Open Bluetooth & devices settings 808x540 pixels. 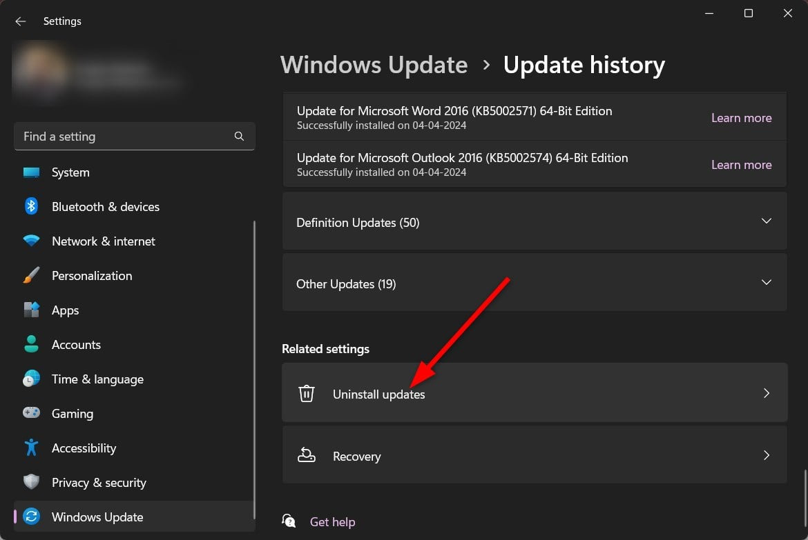[135, 206]
